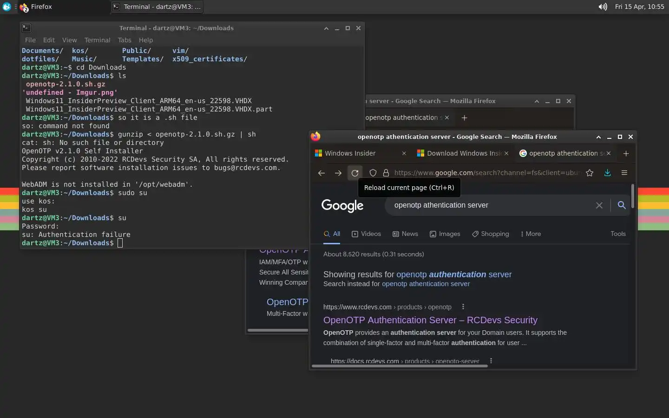The height and width of the screenshot is (418, 669).
Task: Click the Firefox logo in front window title bar
Action: (315, 137)
